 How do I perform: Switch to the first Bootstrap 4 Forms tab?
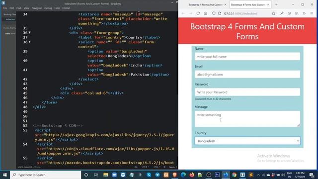(205, 4)
